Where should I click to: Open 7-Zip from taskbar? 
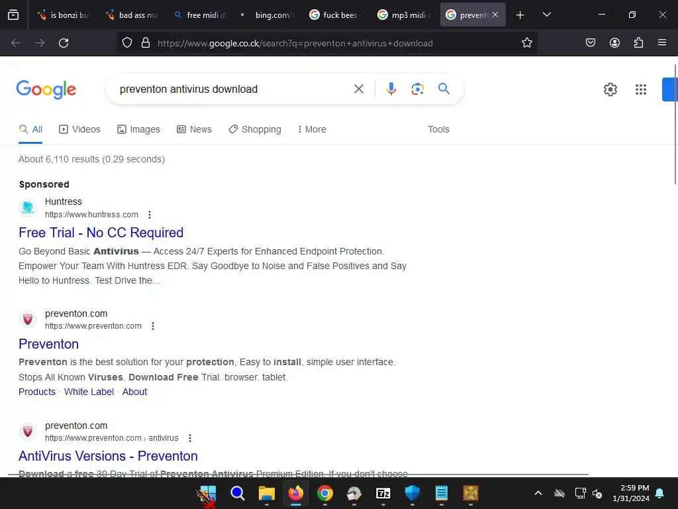(383, 493)
